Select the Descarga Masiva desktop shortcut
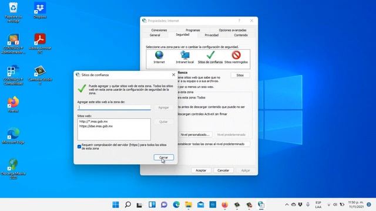Viewport: 376px width, 211px height. 13,169
